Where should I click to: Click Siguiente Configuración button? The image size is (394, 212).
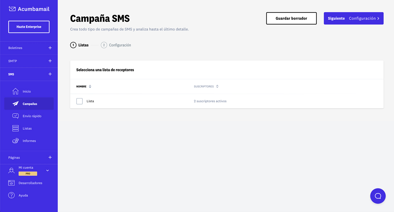click(x=353, y=18)
